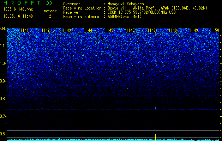Click the 1143 time marker
The width and height of the screenshot is (222, 141).
[67, 30]
